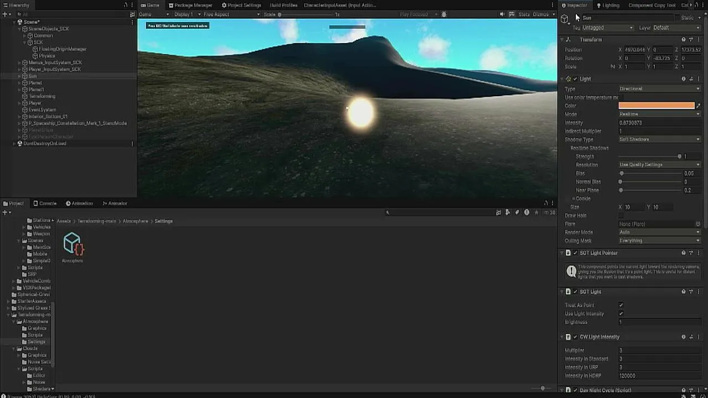Open the Package Manager tab
This screenshot has width=708, height=398.
point(190,5)
